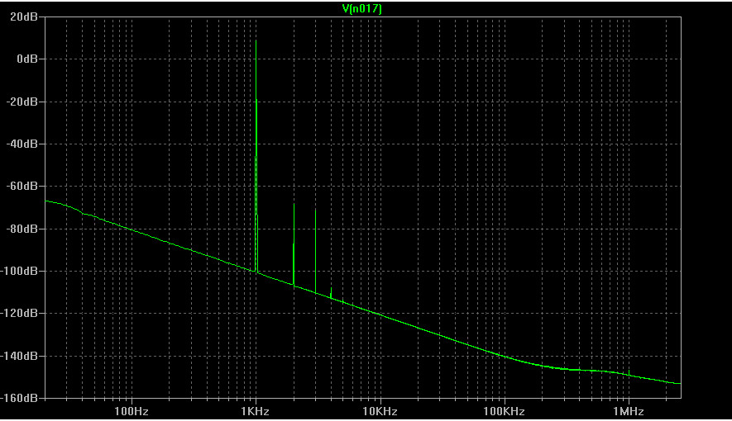Select the -140dB axis label
Image resolution: width=732 pixels, height=421 pixels.
click(19, 356)
